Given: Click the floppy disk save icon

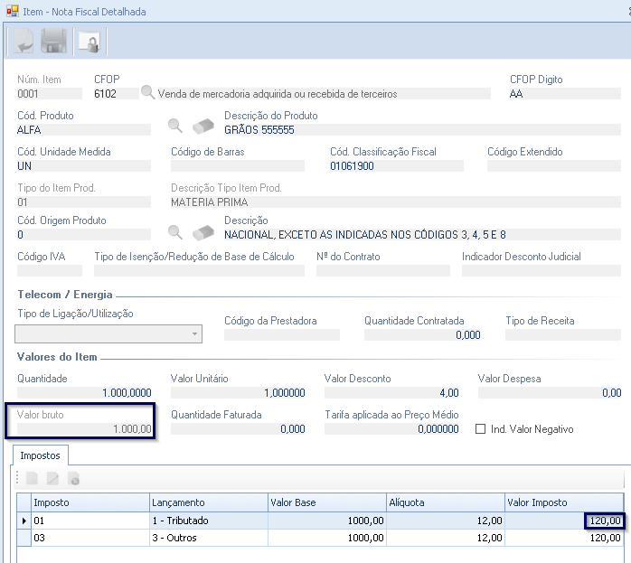Looking at the screenshot, I should (x=54, y=41).
